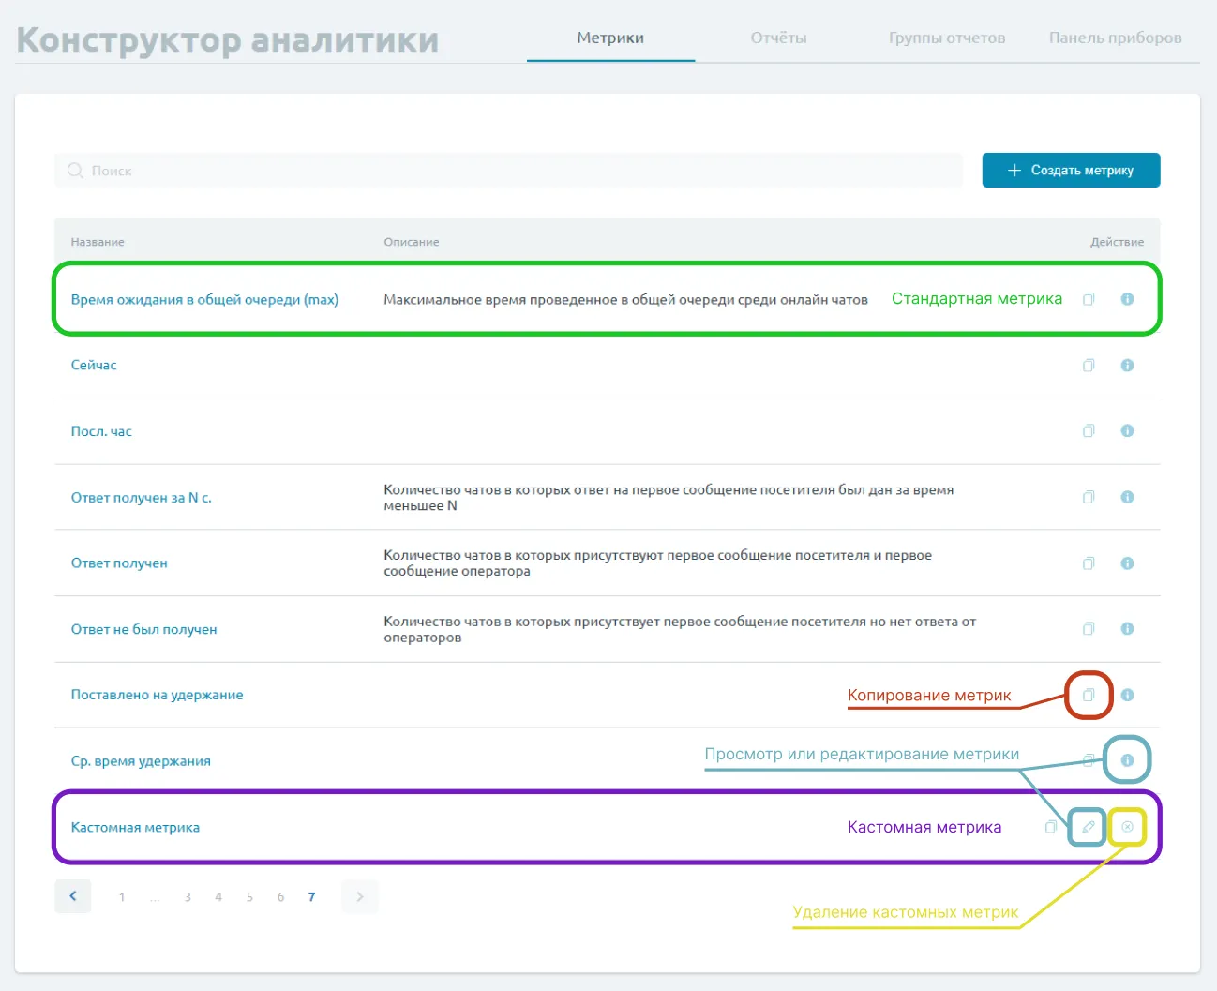Open the 'Группы отчетов' tab
This screenshot has height=991, width=1217.
pyautogui.click(x=947, y=38)
